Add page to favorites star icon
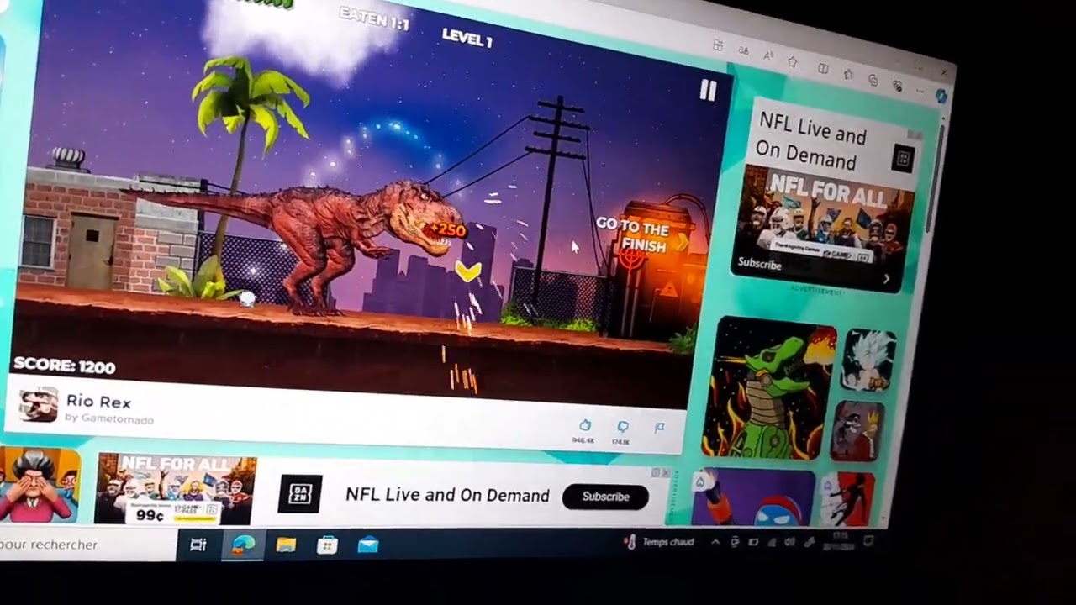Image resolution: width=1076 pixels, height=605 pixels. pos(792,62)
